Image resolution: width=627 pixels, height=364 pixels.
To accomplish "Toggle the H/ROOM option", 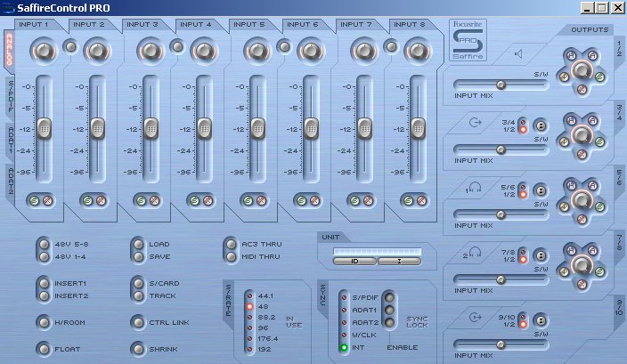I will pyautogui.click(x=44, y=322).
